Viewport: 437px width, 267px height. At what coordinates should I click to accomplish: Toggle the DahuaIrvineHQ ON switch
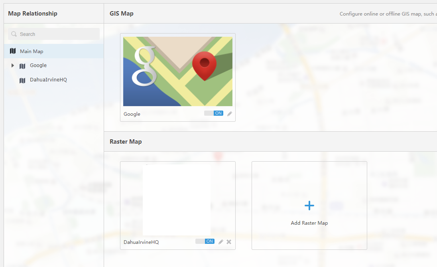205,241
